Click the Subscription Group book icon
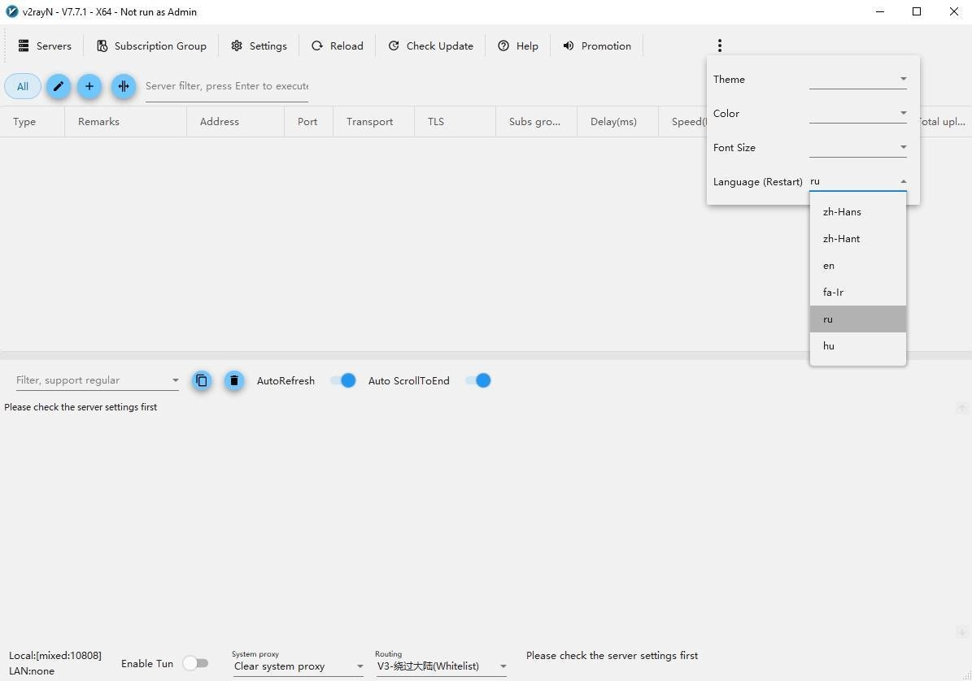972x681 pixels. (102, 46)
